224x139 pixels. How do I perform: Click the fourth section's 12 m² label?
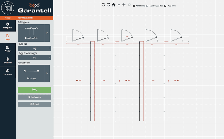point(152,80)
